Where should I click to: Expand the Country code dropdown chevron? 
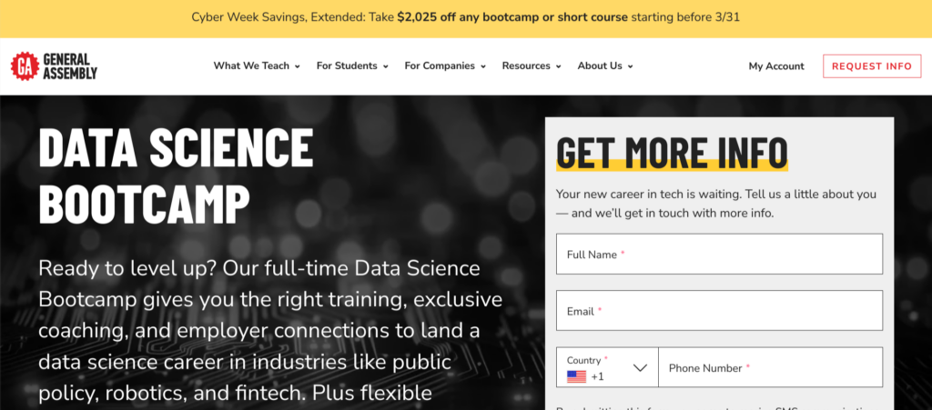[640, 368]
